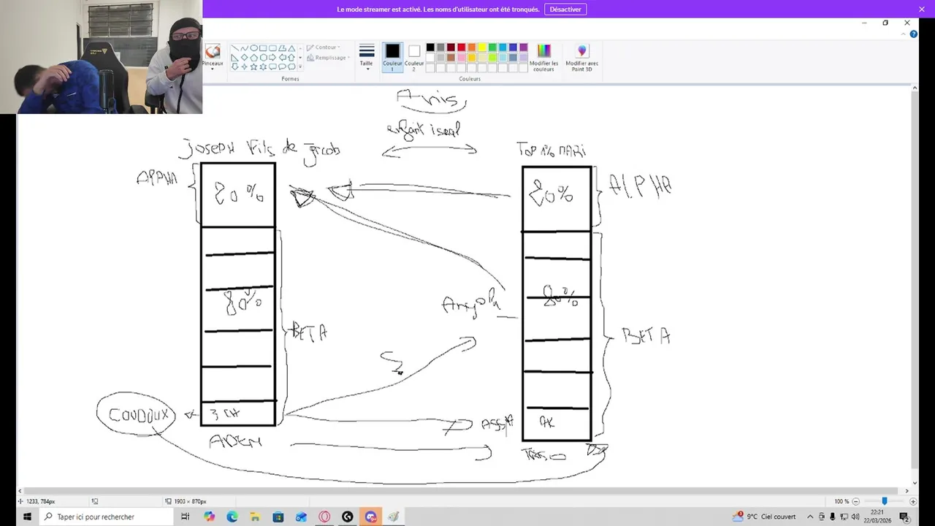Image resolution: width=935 pixels, height=526 pixels.
Task: Select the Rounded rectangle shape
Action: 272,48
